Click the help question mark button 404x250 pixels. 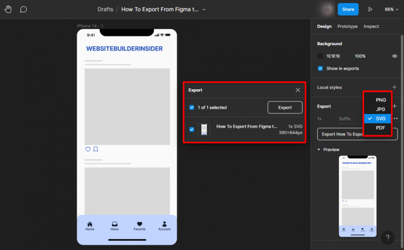(x=387, y=237)
